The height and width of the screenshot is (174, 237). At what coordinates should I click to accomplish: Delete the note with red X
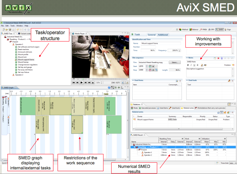pos(218,58)
